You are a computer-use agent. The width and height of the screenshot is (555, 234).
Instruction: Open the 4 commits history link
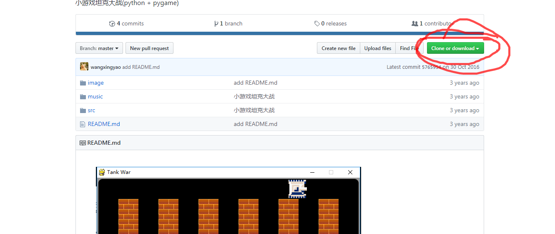[126, 24]
